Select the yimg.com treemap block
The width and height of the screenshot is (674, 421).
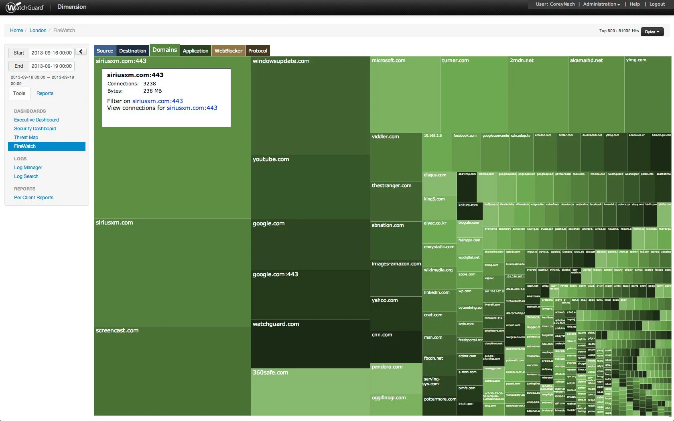point(648,95)
